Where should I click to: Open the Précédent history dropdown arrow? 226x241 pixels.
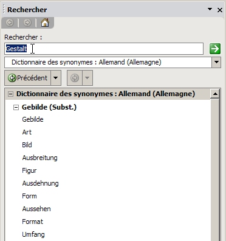click(x=56, y=78)
